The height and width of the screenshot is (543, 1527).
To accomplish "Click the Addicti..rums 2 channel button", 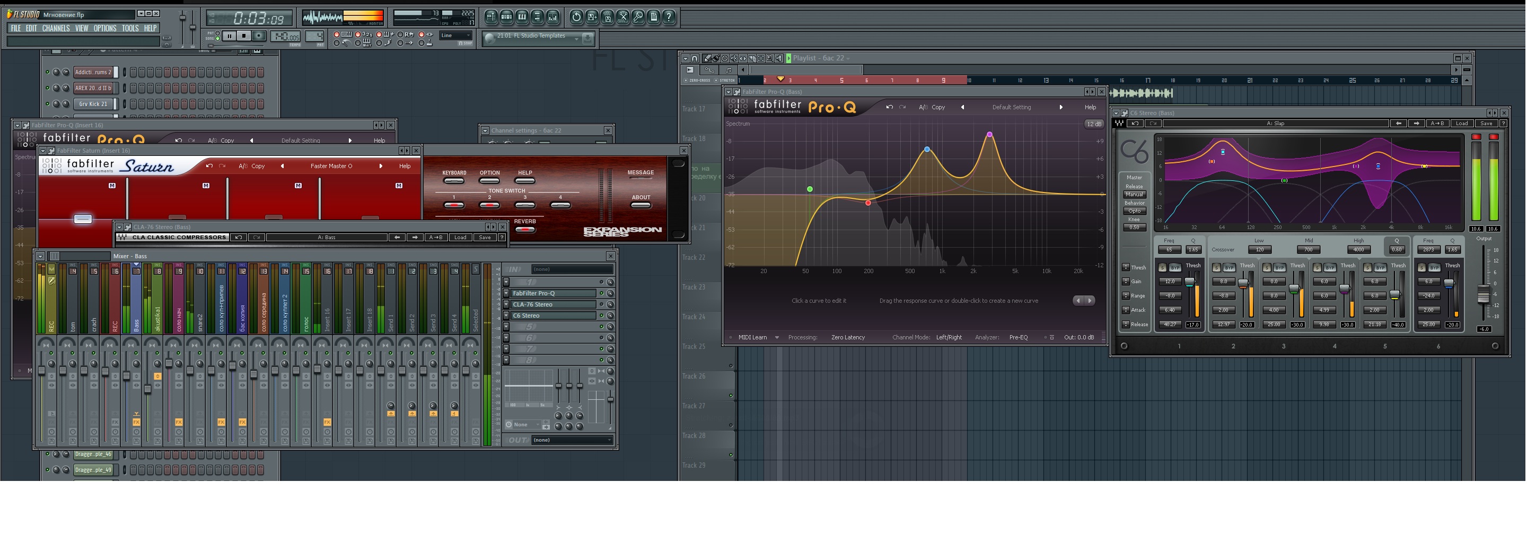I will pyautogui.click(x=93, y=72).
